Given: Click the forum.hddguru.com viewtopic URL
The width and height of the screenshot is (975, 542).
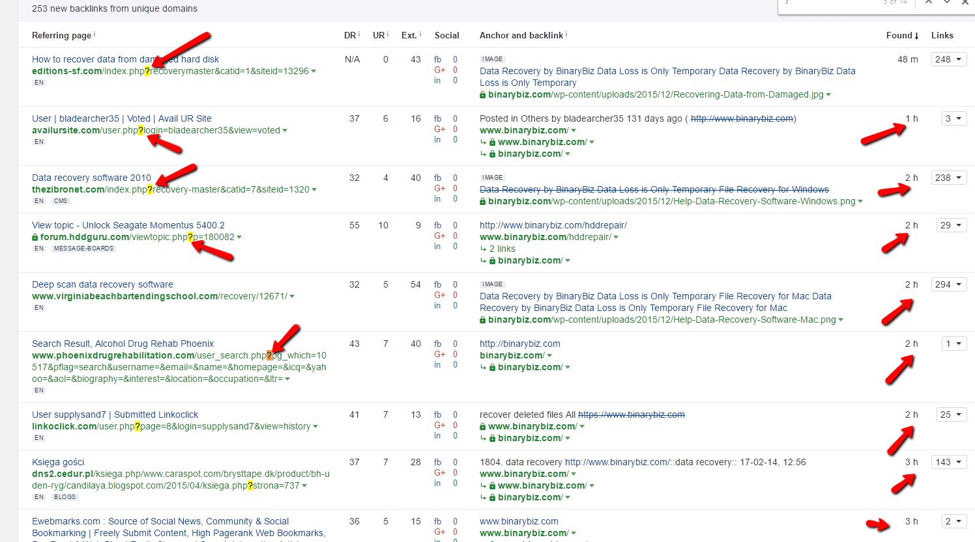Looking at the screenshot, I should (137, 237).
